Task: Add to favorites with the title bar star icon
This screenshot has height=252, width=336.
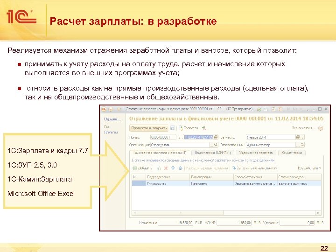Action: click(119, 109)
